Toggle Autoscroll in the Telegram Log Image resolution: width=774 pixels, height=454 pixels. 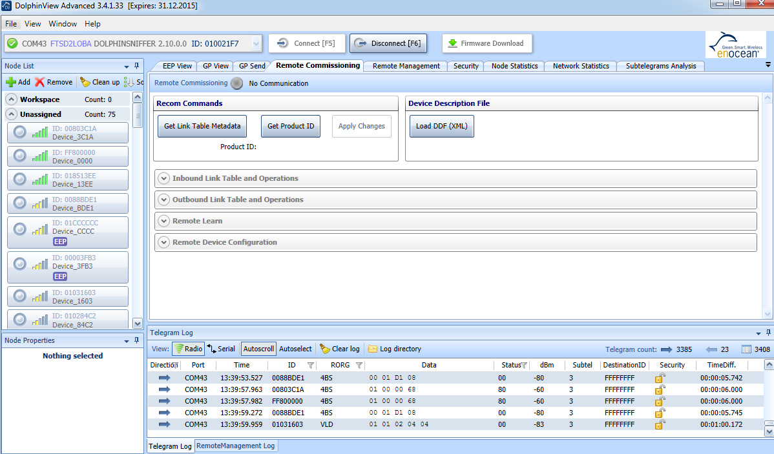pyautogui.click(x=258, y=349)
